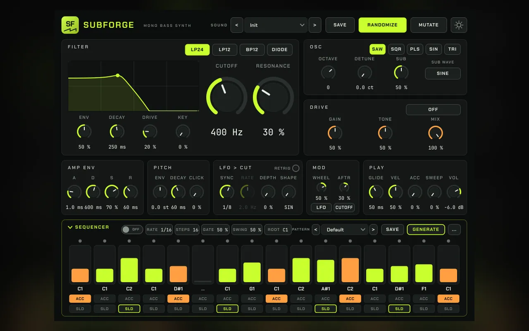Click the oscillator Octave knob
This screenshot has height=331, width=529.
click(328, 73)
